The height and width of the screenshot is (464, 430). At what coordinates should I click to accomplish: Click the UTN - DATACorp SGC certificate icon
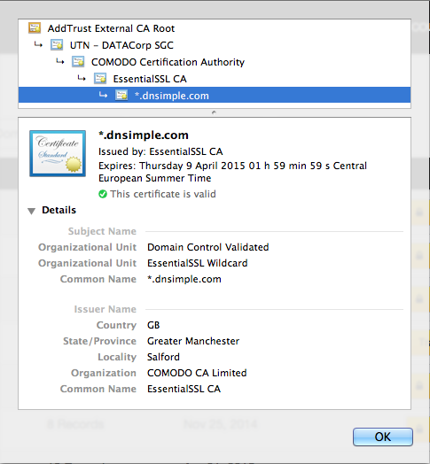coord(57,45)
